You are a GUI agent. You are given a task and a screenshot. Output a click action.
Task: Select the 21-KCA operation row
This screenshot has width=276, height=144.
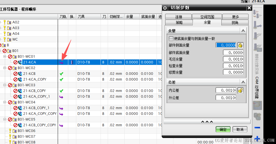81,62
